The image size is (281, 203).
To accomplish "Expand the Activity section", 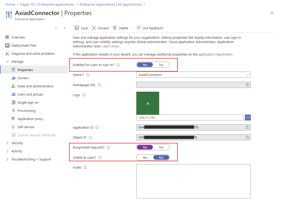I will 7,151.
